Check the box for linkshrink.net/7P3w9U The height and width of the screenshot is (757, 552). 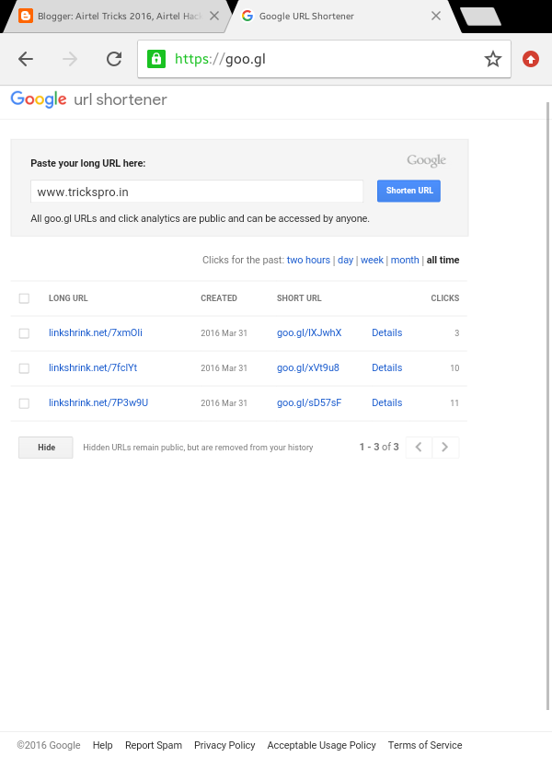[24, 402]
